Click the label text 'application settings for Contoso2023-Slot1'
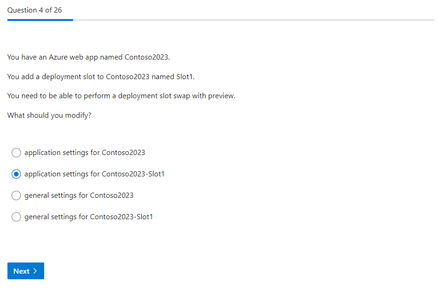The image size is (438, 296). click(x=94, y=174)
